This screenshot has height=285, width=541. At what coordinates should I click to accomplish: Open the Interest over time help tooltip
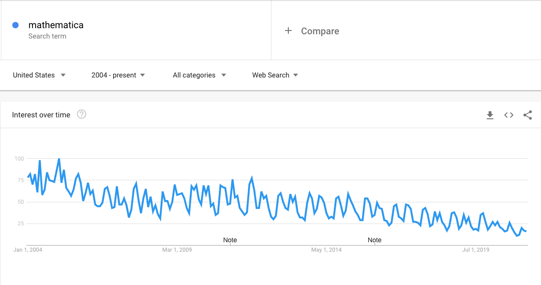coord(81,114)
